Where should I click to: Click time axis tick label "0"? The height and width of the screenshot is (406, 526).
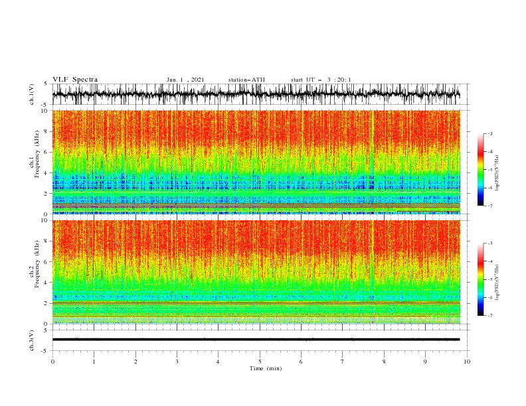coord(52,362)
